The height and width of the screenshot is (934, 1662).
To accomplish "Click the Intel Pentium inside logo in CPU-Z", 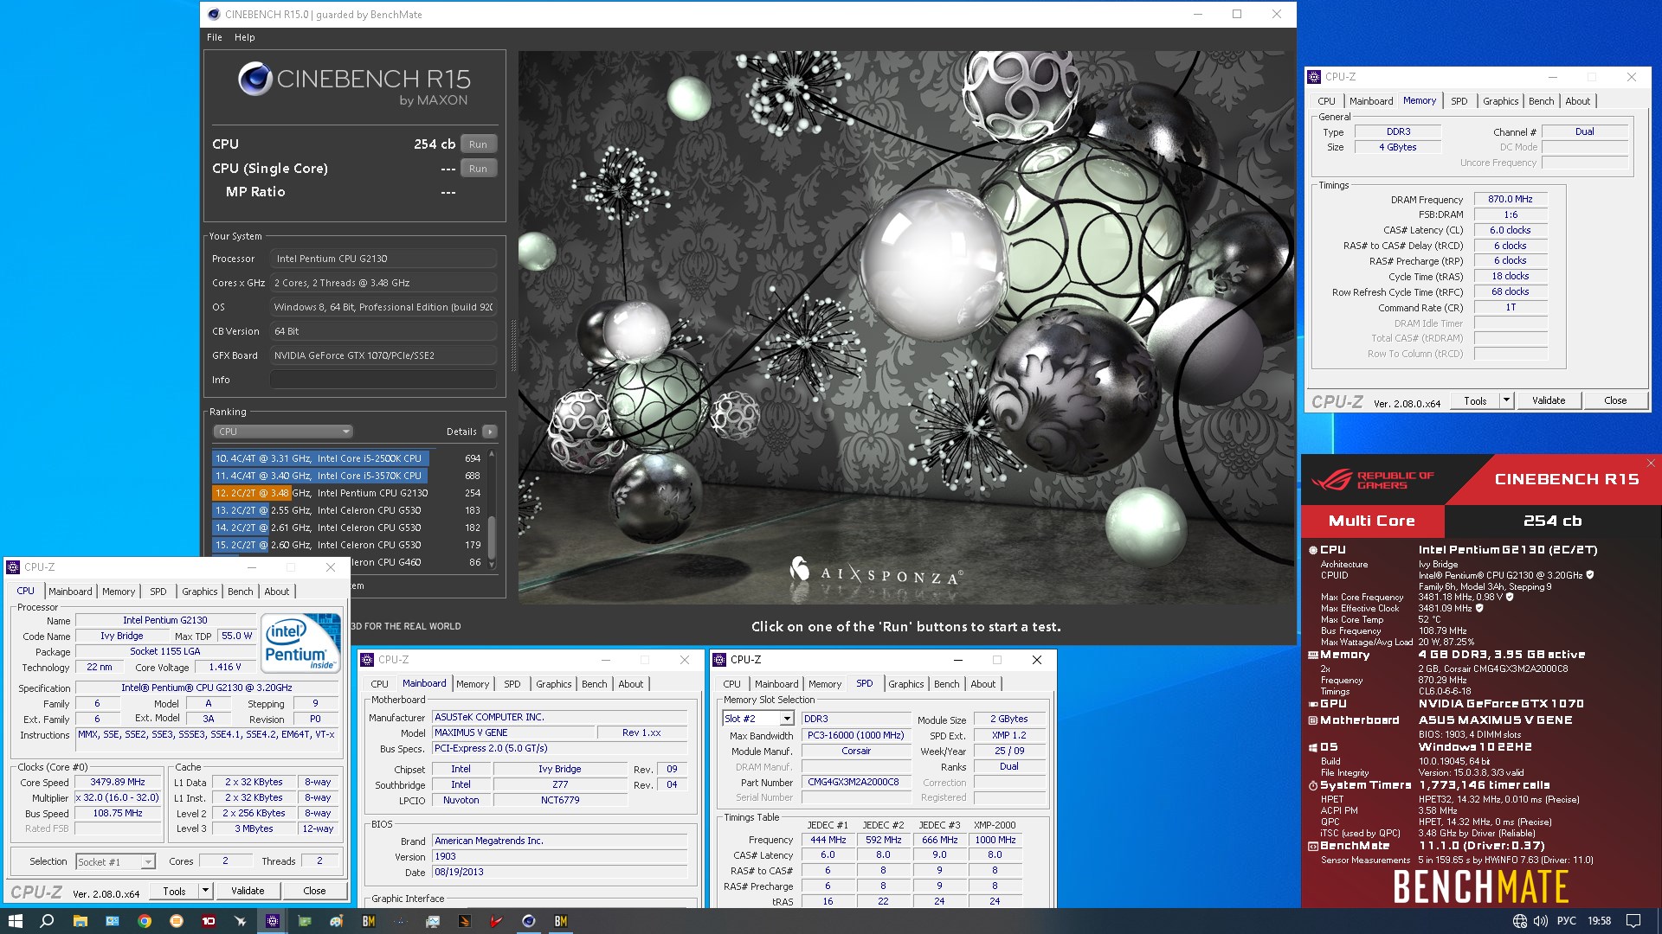I will 302,643.
